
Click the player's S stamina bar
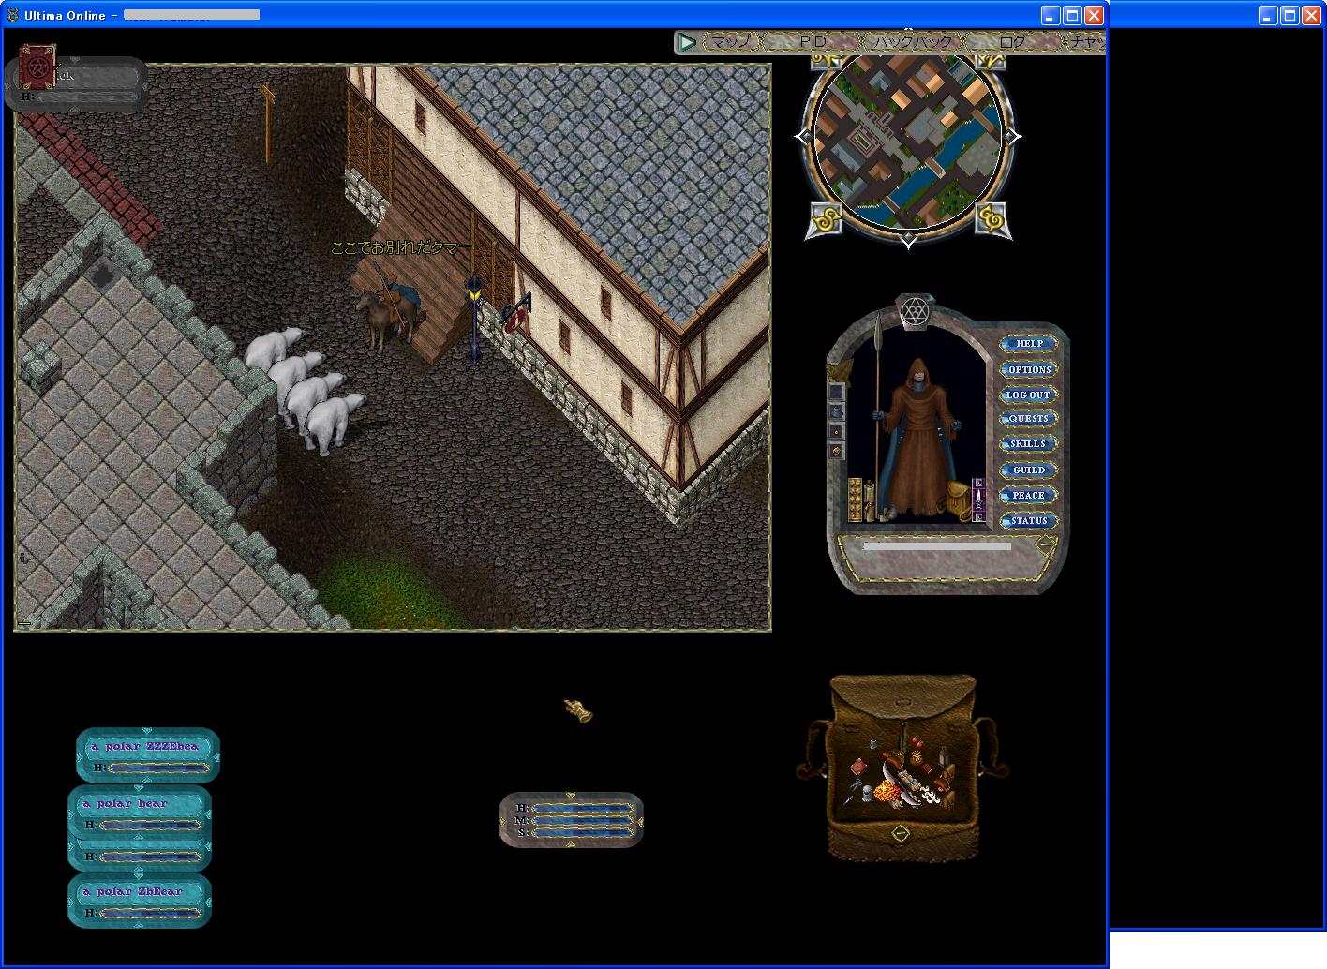[583, 832]
